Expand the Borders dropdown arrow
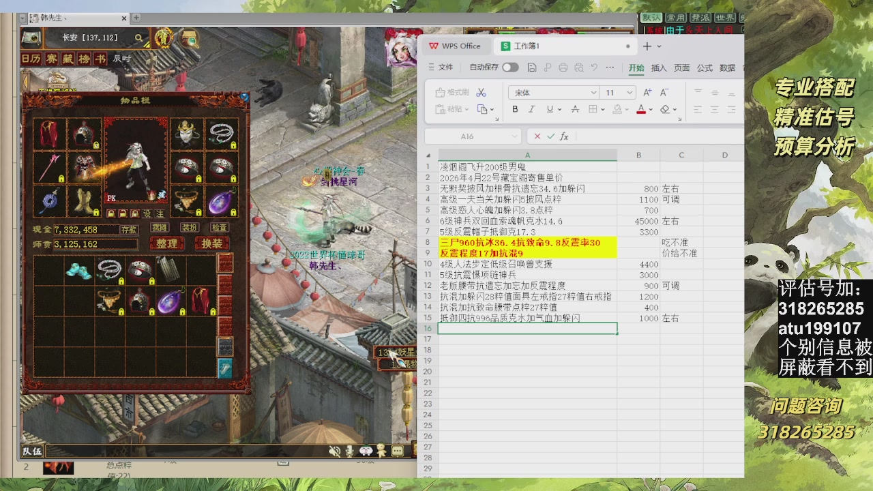 click(x=603, y=109)
